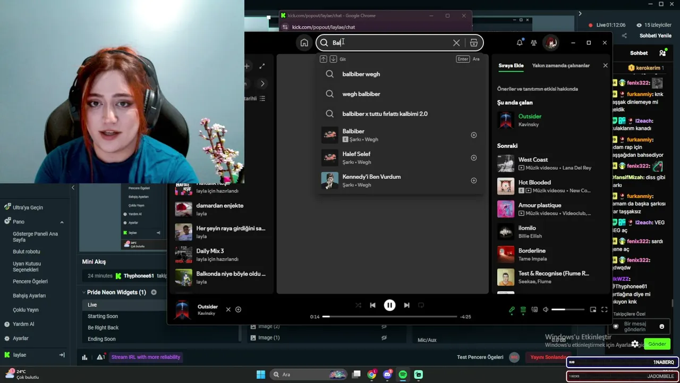
Task: Open Ultra'ya Geçin in the sidebar
Action: tap(28, 207)
